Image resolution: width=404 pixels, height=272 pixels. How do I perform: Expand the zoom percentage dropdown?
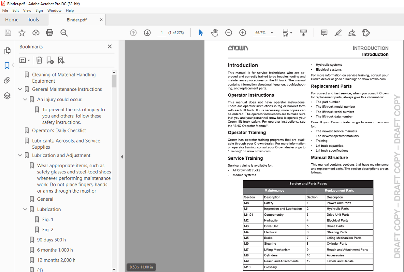[x=271, y=33]
